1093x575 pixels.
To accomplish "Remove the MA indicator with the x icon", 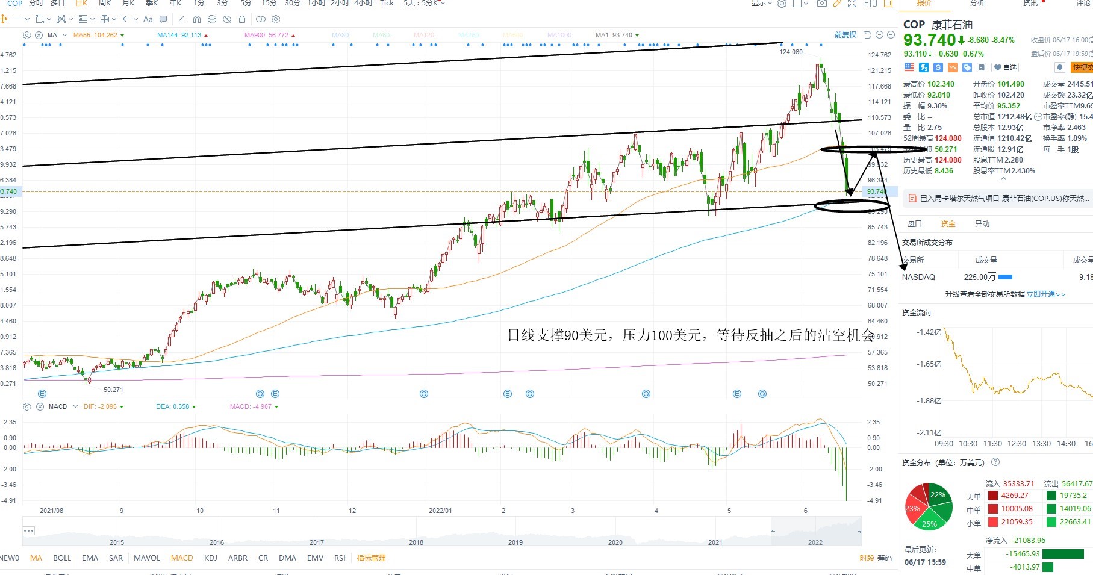I will (x=40, y=35).
